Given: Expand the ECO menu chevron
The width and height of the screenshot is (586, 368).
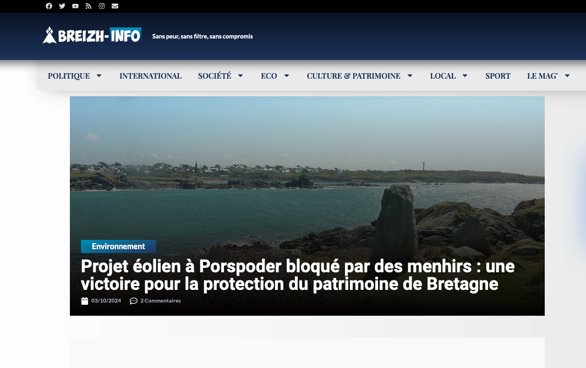Looking at the screenshot, I should pyautogui.click(x=286, y=75).
